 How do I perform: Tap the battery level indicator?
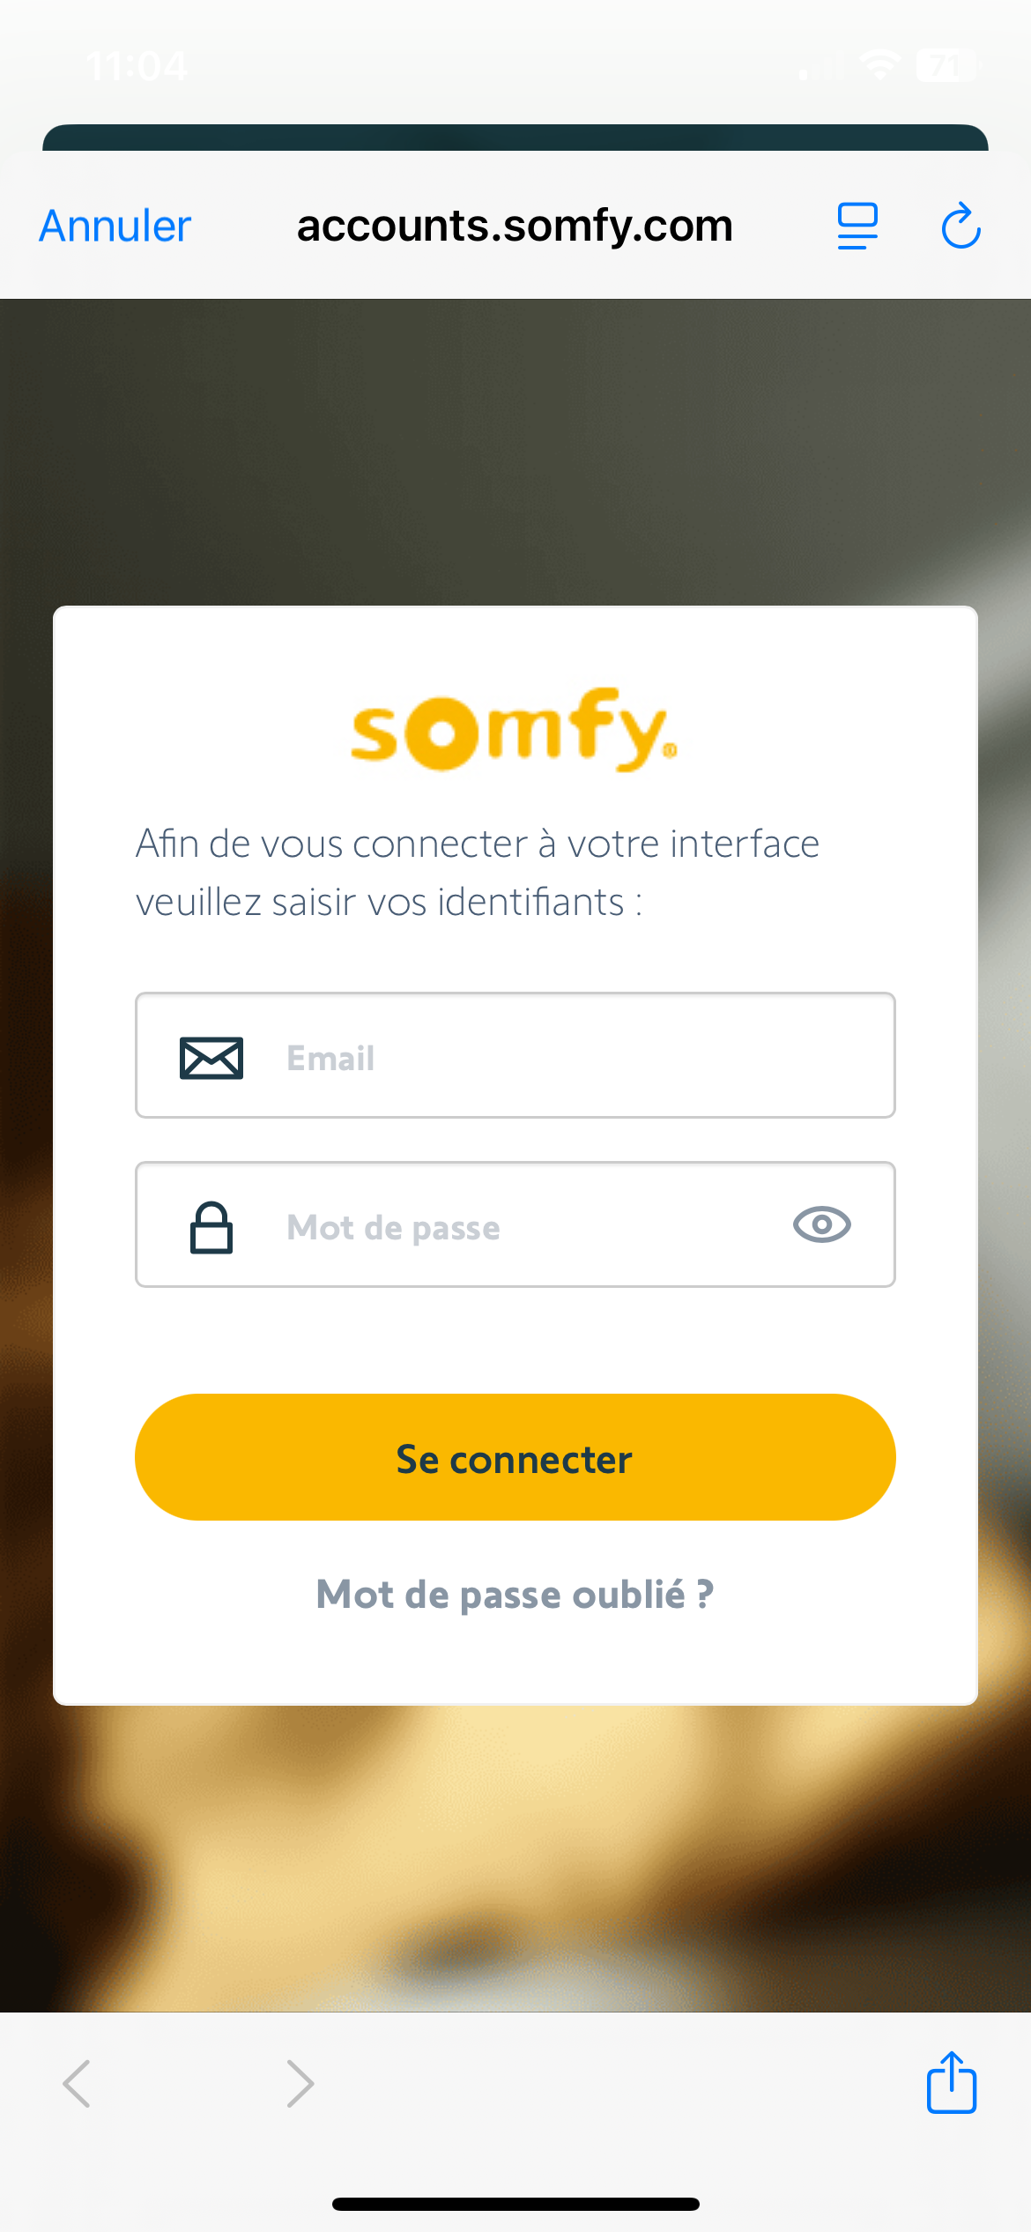click(x=946, y=65)
